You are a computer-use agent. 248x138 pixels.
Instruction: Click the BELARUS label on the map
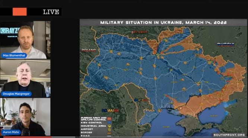click(140, 32)
